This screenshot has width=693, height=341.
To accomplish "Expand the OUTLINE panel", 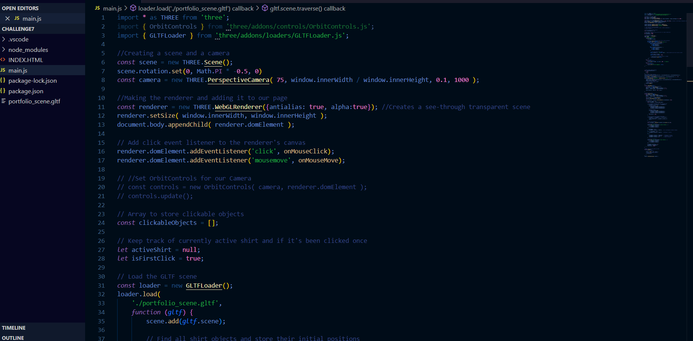I will pyautogui.click(x=13, y=338).
